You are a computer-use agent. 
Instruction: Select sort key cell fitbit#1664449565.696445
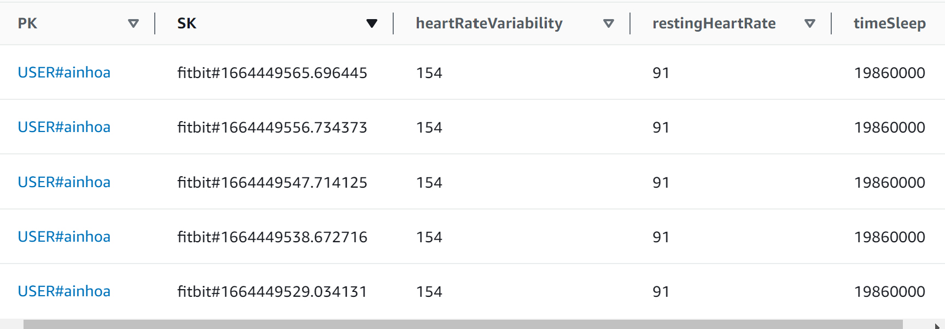(x=272, y=73)
